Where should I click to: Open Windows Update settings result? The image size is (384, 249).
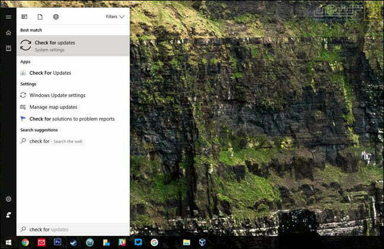tap(73, 95)
